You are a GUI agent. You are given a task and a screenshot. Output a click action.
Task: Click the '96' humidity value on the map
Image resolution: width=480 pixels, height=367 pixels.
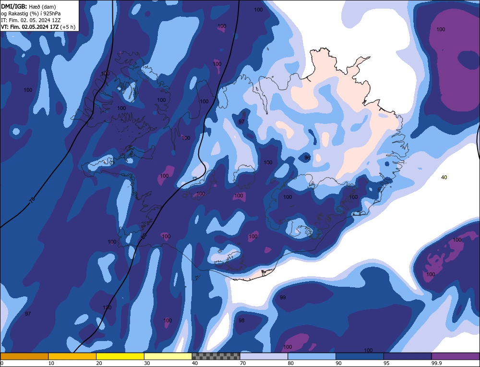307,158
